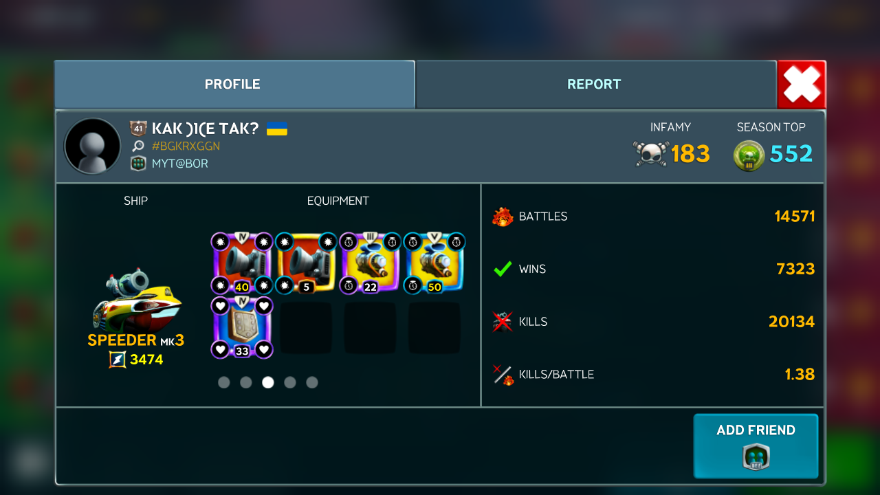This screenshot has width=880, height=495.
Task: Close the profile window with red X
Action: 802,85
